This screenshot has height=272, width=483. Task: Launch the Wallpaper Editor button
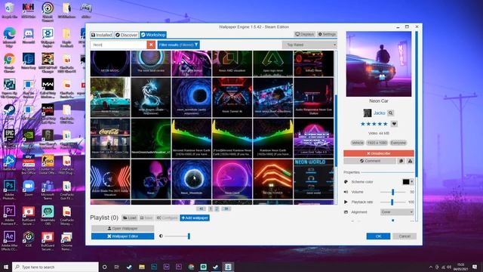tap(122, 236)
